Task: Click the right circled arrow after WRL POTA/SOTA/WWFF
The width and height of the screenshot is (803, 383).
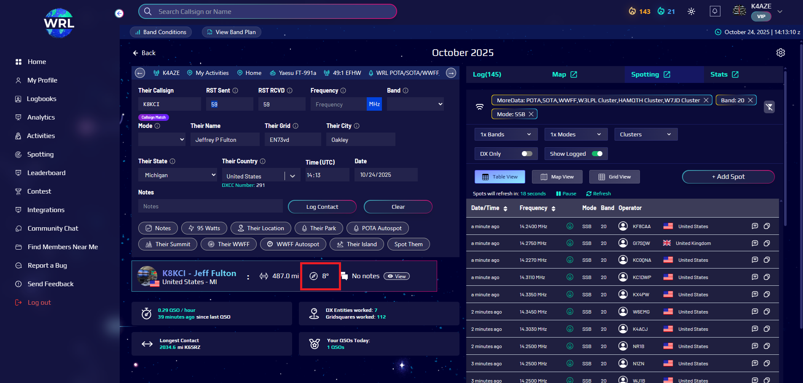Action: (x=451, y=73)
